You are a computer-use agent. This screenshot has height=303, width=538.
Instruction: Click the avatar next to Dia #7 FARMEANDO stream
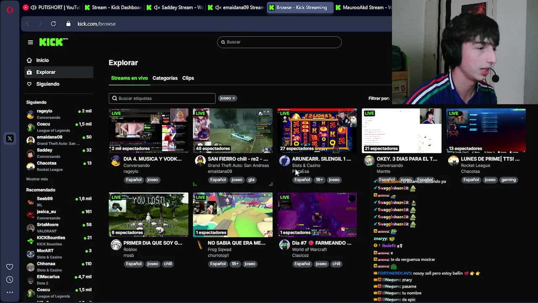click(x=285, y=245)
